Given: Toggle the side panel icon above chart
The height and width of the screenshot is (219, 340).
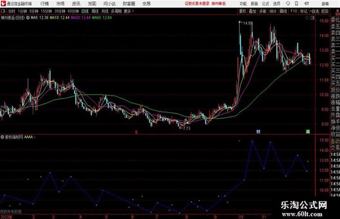Looking at the screenshot, I should click(x=312, y=18).
